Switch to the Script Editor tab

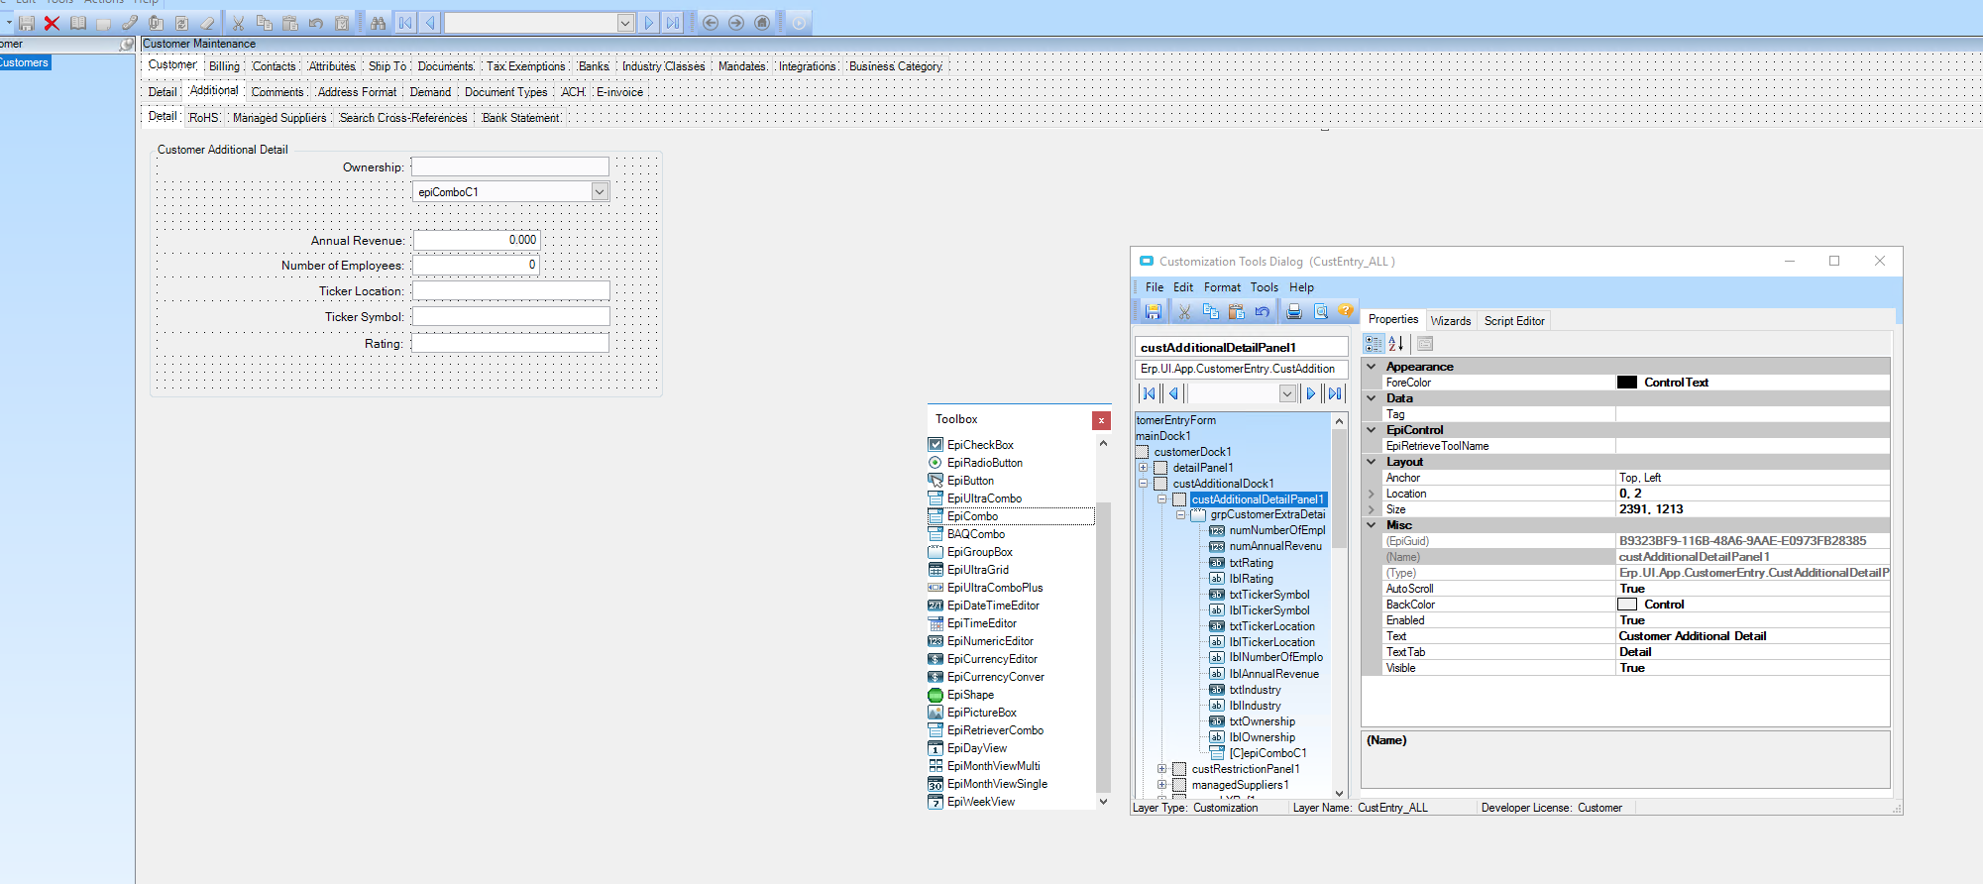(x=1513, y=321)
